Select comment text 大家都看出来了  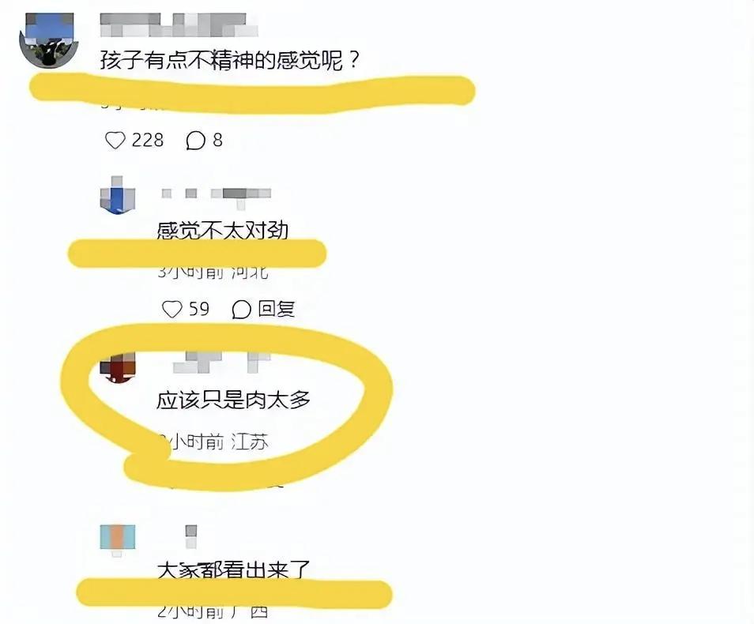[x=234, y=570]
